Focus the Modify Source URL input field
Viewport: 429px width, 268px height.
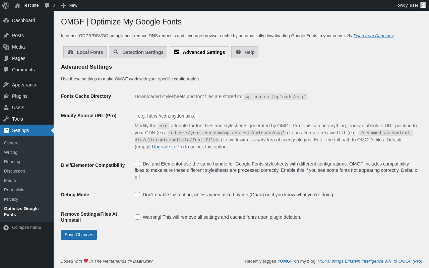click(167, 116)
